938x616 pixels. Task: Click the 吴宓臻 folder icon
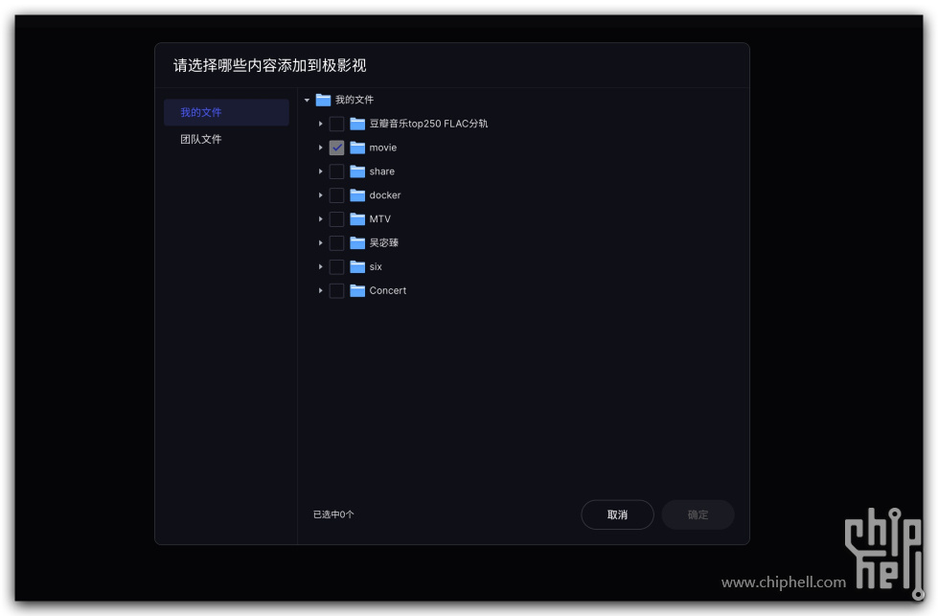(357, 242)
